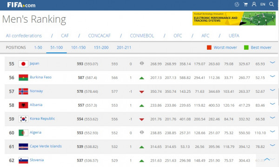Collapse the Slovenia row details
The height and width of the screenshot is (167, 279).
tap(267, 159)
